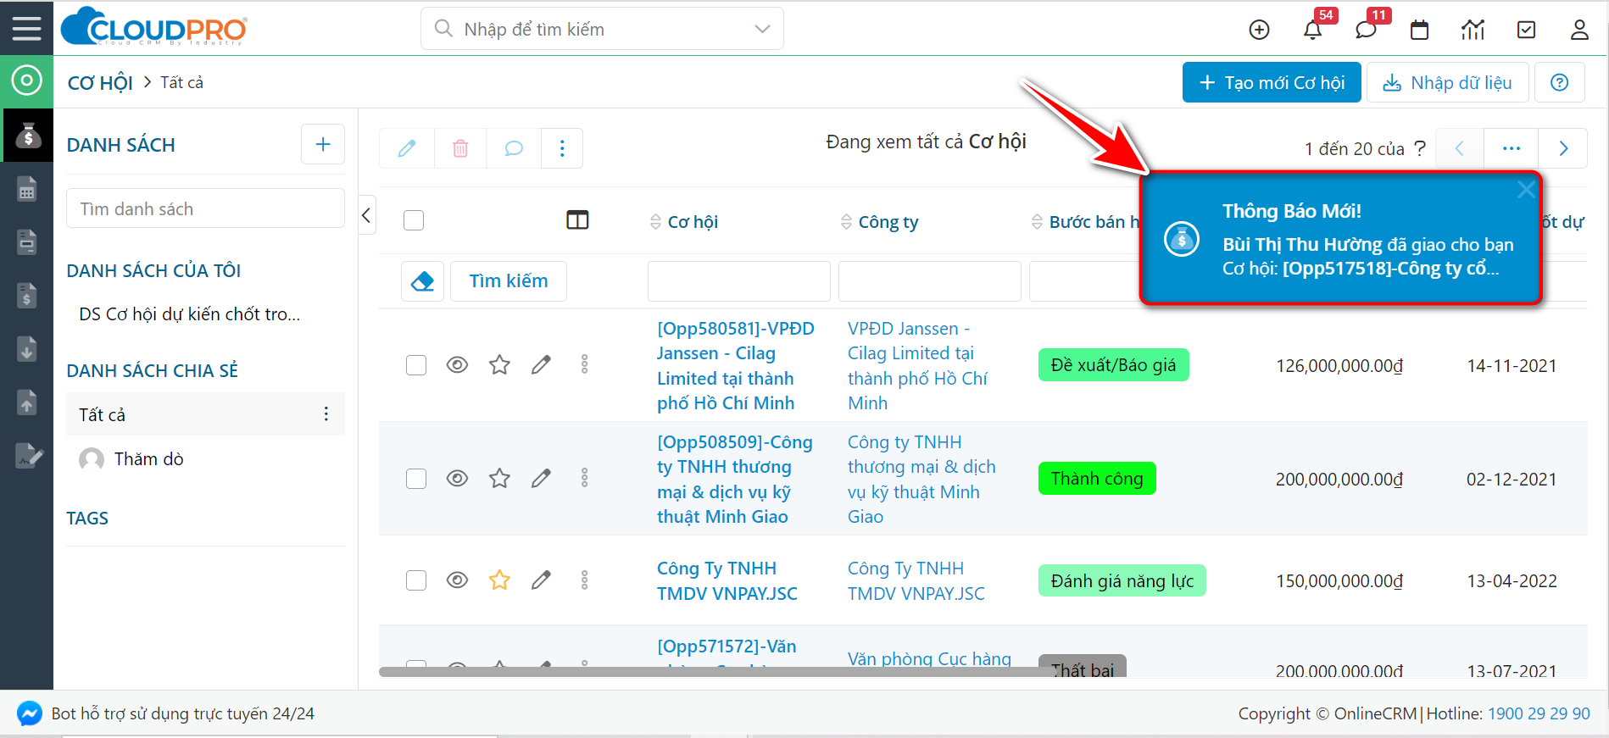Screen dimensions: 1609x738
Task: Open row actions menu for Opp508509
Action: click(584, 479)
